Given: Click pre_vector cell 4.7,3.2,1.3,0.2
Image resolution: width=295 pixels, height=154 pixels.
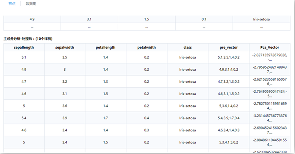Looking at the screenshot, I should coord(228,81).
